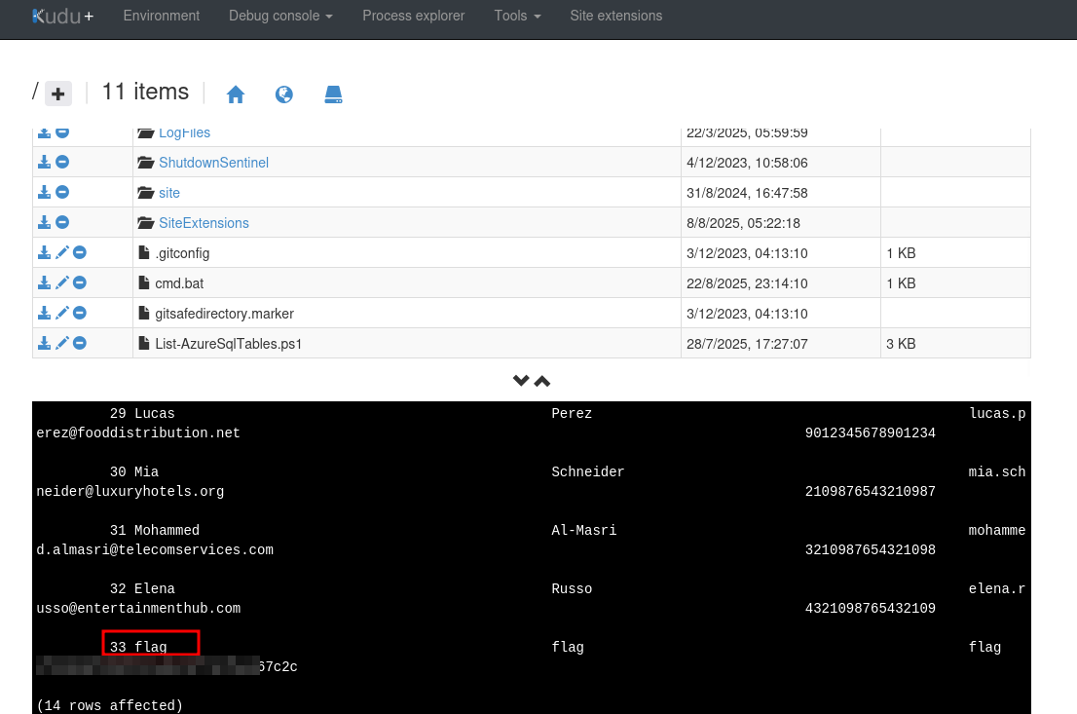Expand console with the up chevron

coord(542,381)
